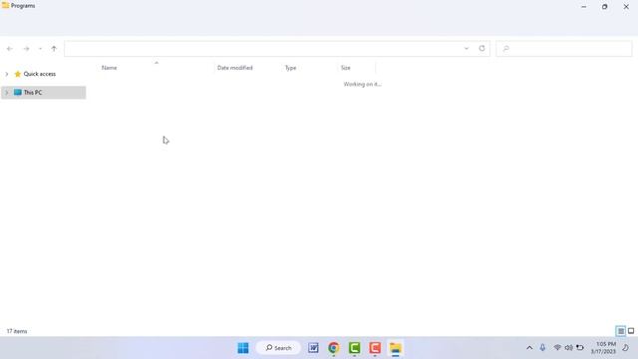Sort by the Size column header
The height and width of the screenshot is (359, 638).
click(346, 68)
